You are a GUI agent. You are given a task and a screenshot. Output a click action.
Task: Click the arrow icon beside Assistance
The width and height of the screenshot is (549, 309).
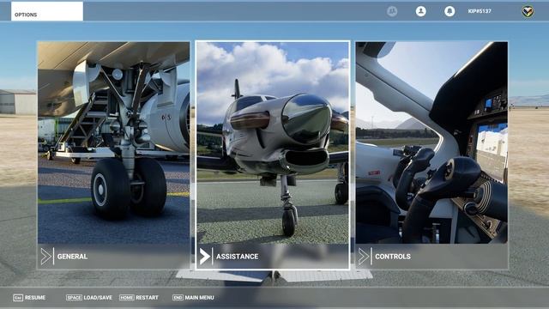(205, 257)
